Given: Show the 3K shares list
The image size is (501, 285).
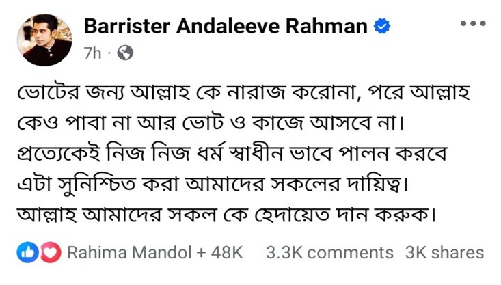Looking at the screenshot, I should tap(444, 253).
